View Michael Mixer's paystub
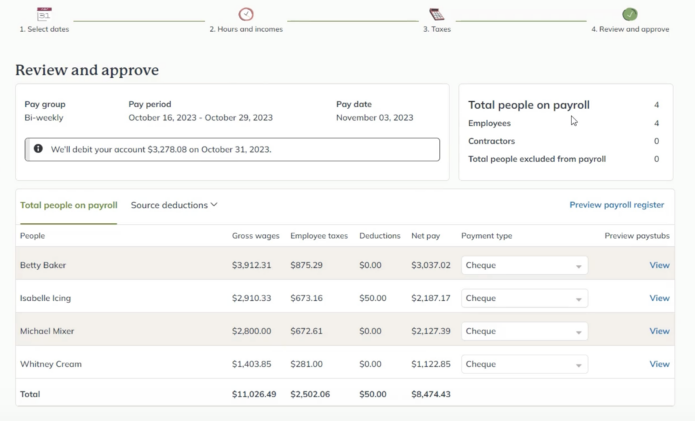The height and width of the screenshot is (421, 695). click(659, 332)
